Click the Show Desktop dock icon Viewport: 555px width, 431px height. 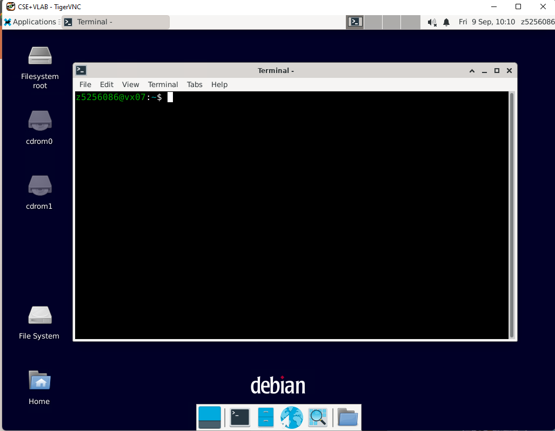pyautogui.click(x=210, y=417)
